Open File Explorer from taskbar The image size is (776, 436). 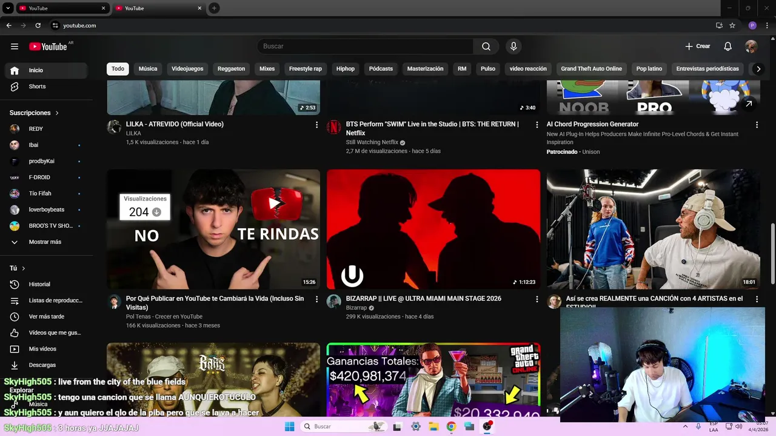tap(433, 426)
